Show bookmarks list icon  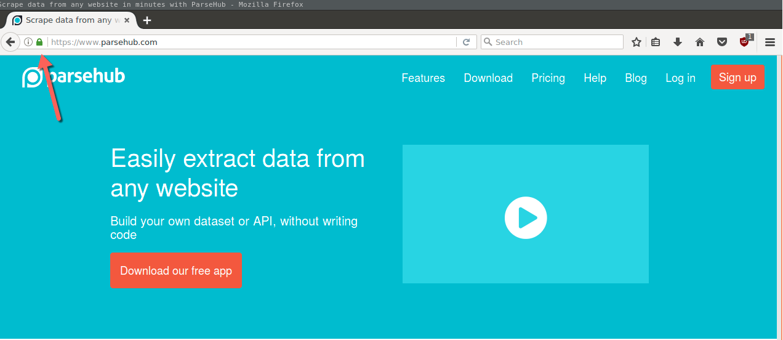point(656,42)
